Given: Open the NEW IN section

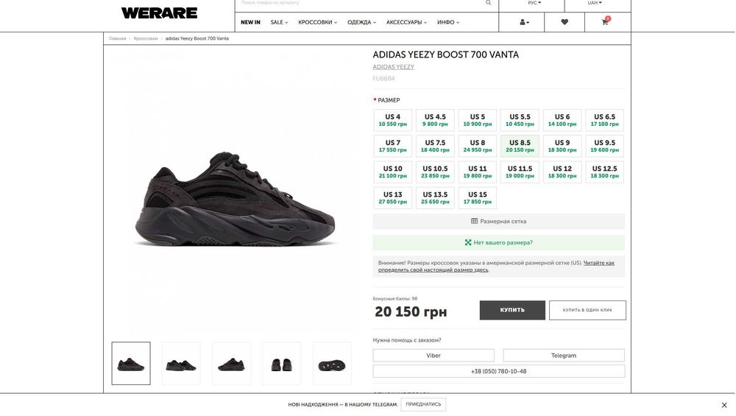Looking at the screenshot, I should pos(250,22).
